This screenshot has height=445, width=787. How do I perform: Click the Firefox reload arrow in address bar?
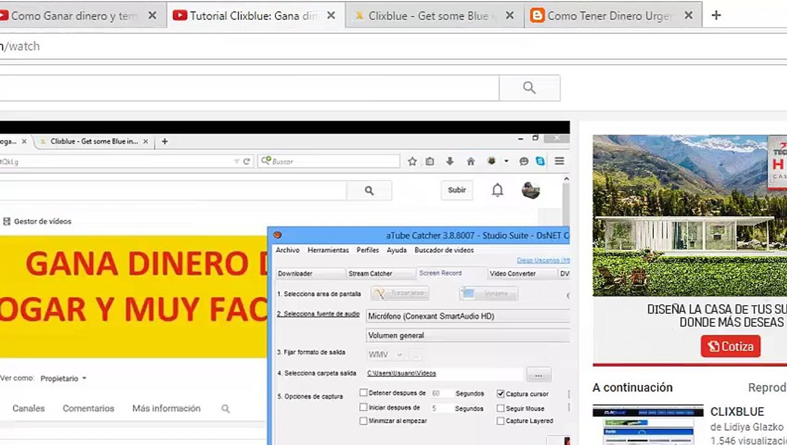[x=246, y=161]
